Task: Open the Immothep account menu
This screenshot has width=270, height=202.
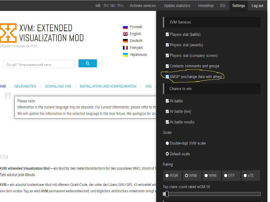Action: (x=206, y=6)
